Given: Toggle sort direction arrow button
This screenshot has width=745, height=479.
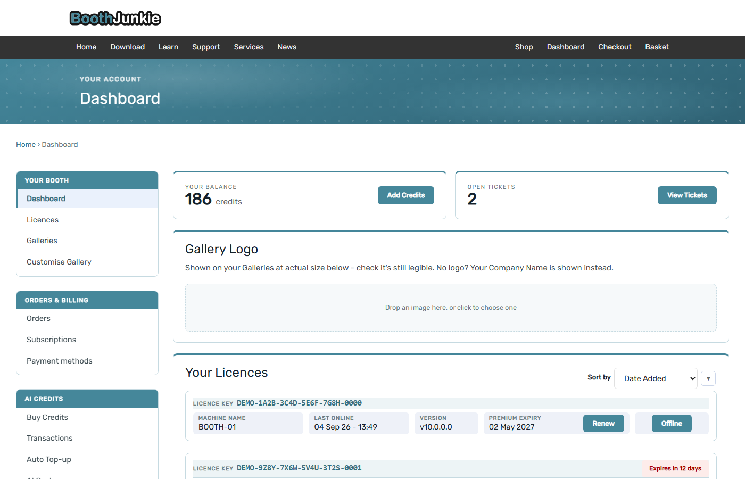Looking at the screenshot, I should click(708, 378).
